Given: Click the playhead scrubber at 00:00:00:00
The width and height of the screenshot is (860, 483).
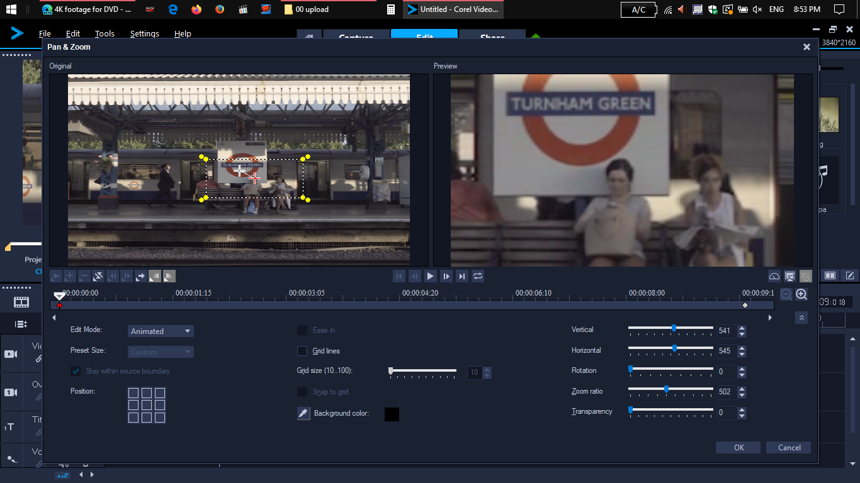Looking at the screenshot, I should [59, 295].
